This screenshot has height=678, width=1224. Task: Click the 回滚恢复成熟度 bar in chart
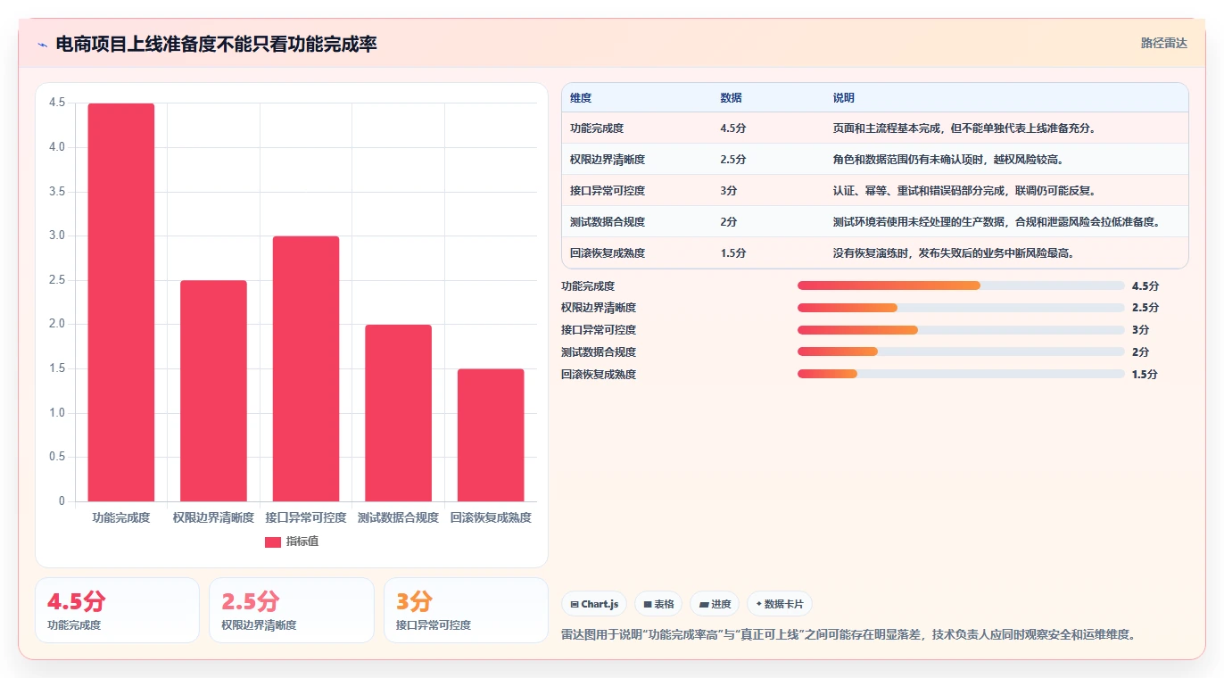tap(491, 435)
